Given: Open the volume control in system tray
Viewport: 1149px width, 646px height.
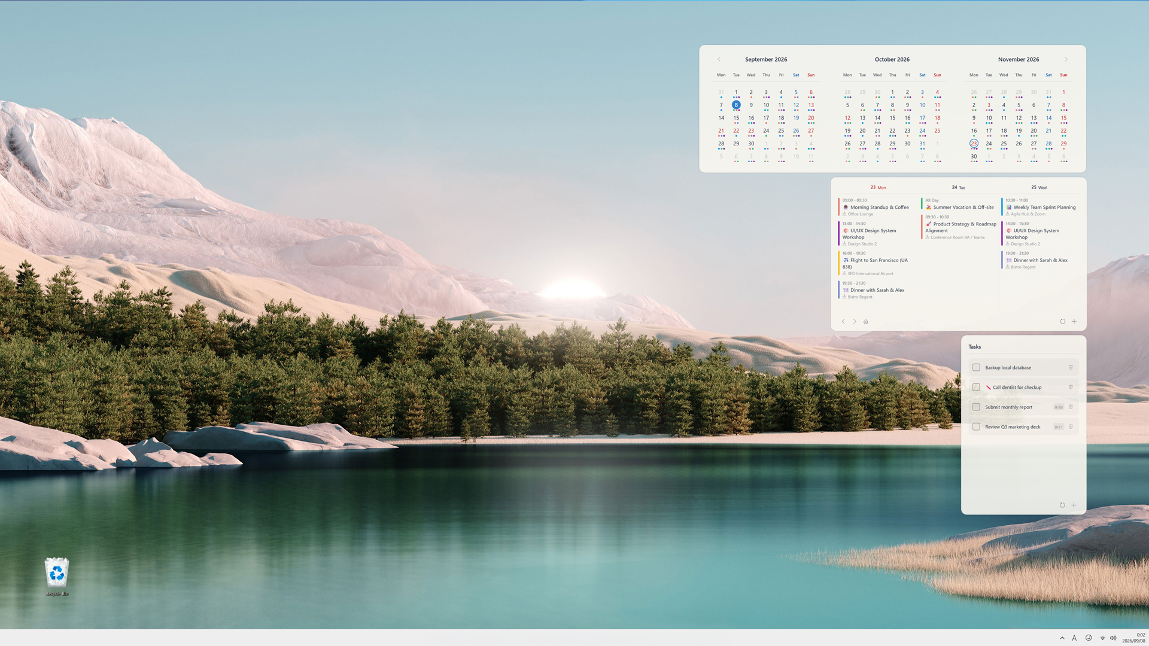Looking at the screenshot, I should point(1113,638).
